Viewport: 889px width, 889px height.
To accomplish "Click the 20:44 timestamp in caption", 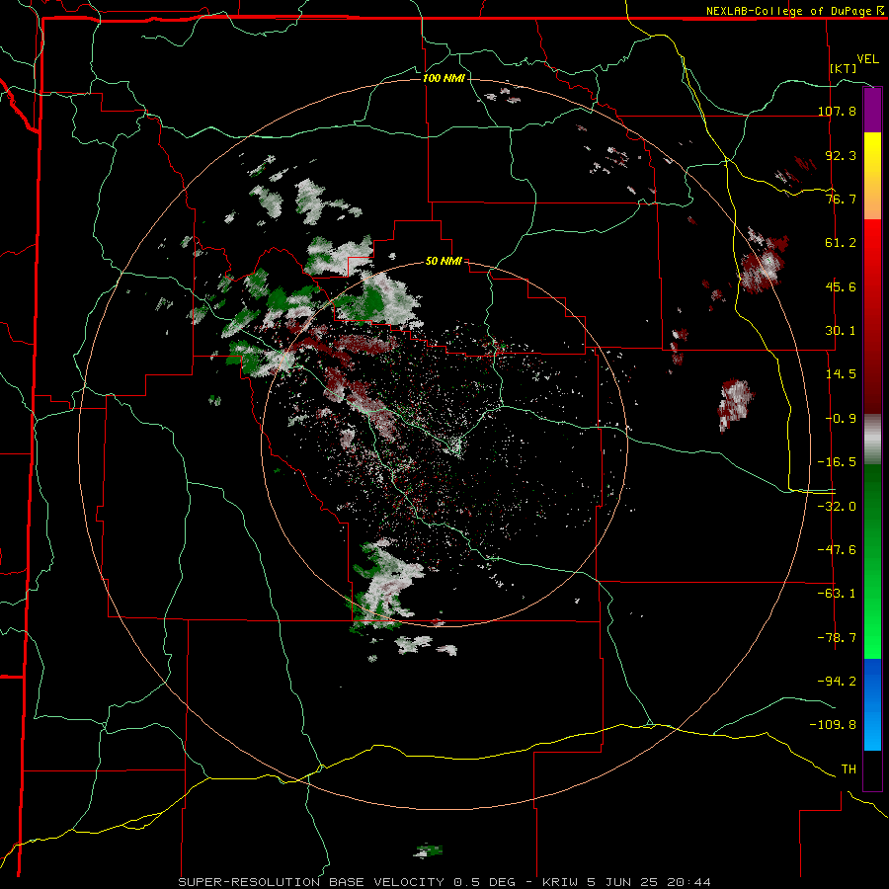I will 688,882.
